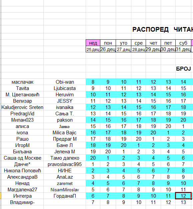The image size is (193, 209).
Task: Click the БРОЈ heading cell
Action: [x=183, y=69]
